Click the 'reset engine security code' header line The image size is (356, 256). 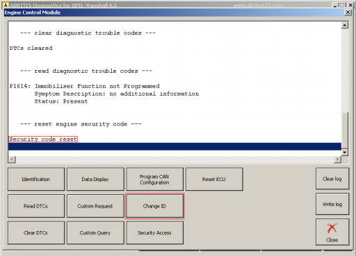pyautogui.click(x=81, y=124)
